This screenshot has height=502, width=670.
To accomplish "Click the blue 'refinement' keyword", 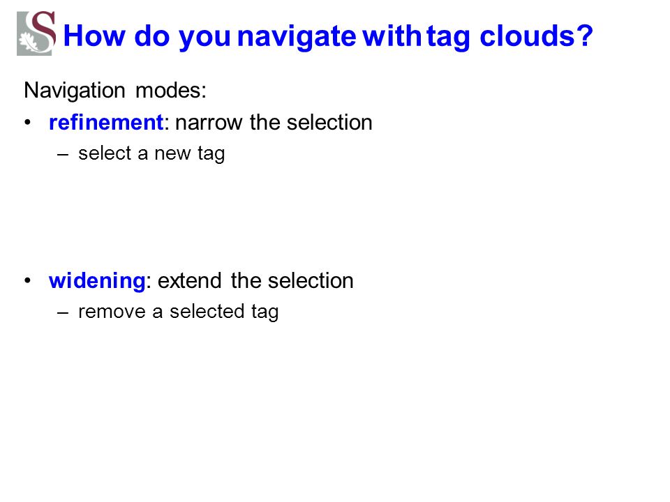I will 106,123.
